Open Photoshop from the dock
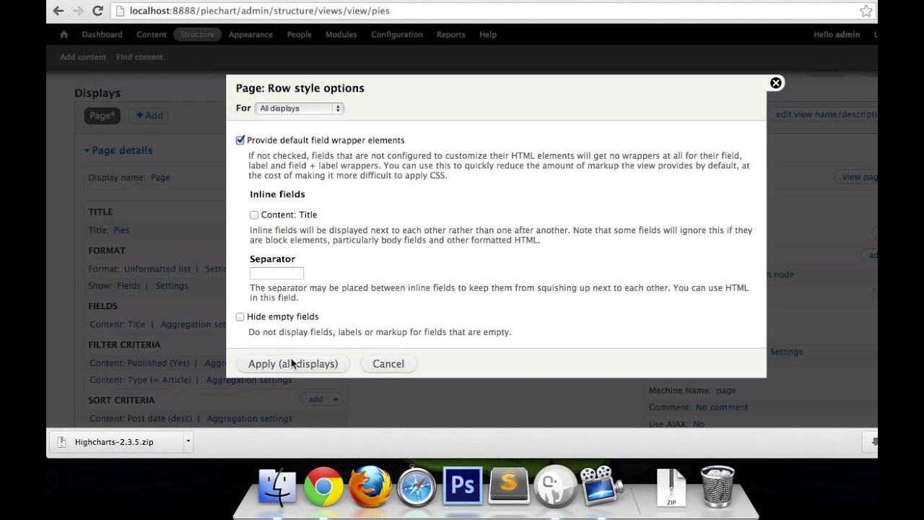Viewport: 924px width, 520px height. (463, 486)
